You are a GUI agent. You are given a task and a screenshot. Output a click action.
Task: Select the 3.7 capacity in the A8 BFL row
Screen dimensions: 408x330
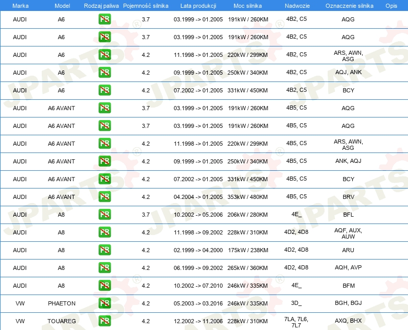(146, 215)
